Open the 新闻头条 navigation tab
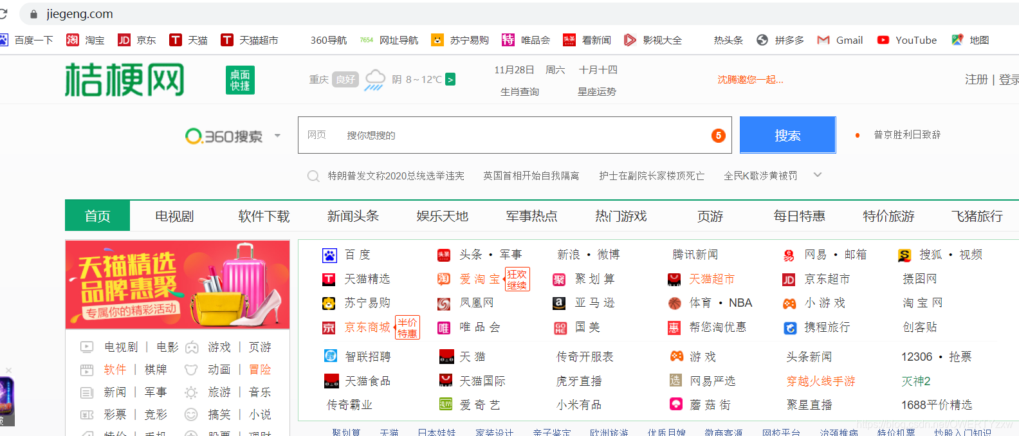This screenshot has width=1019, height=436. (353, 216)
